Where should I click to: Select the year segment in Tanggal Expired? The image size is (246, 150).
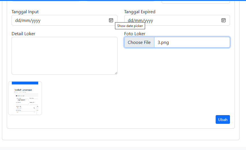click(x=148, y=21)
